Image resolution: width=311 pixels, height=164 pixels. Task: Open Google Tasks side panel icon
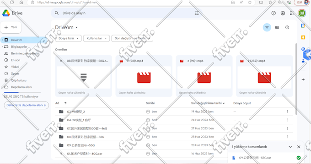pos(303,49)
